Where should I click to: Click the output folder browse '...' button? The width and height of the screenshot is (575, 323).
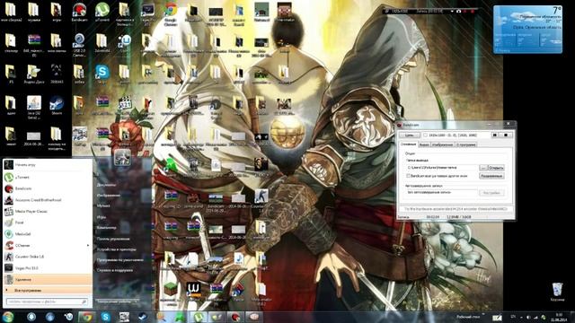[483, 168]
